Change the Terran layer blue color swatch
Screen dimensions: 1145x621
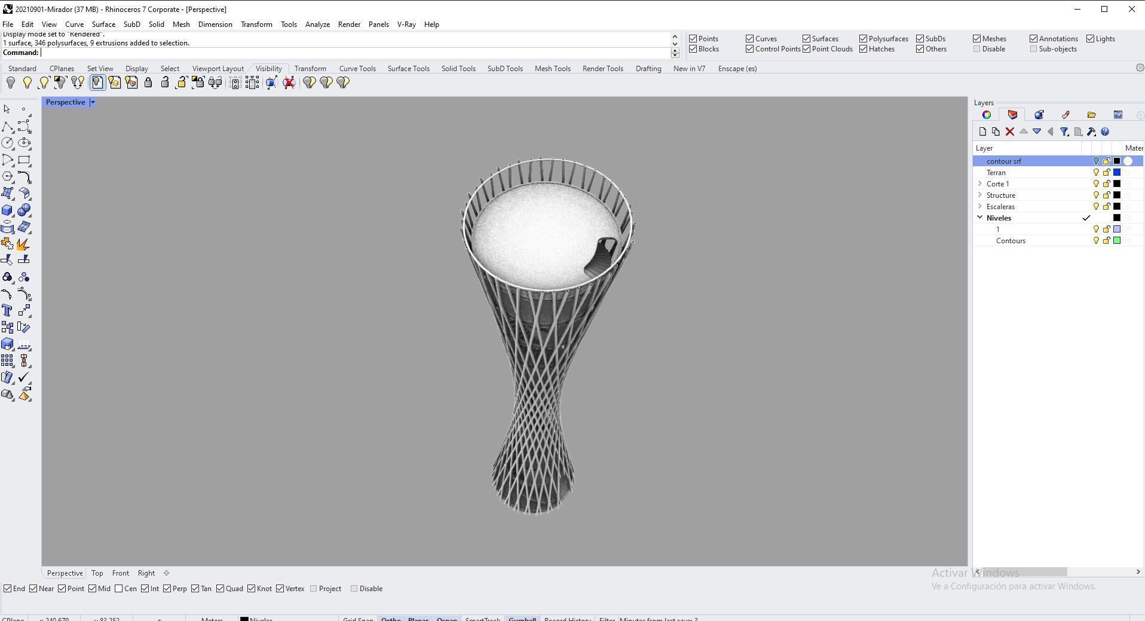[1117, 173]
